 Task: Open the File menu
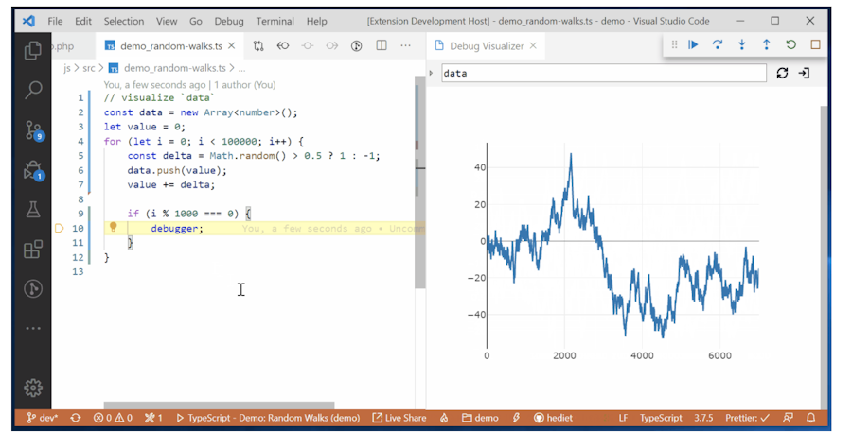(x=55, y=21)
